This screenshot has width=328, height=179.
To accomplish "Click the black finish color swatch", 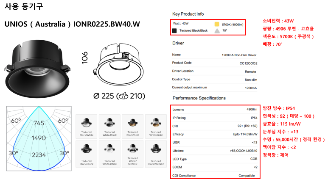I will point(174,30).
